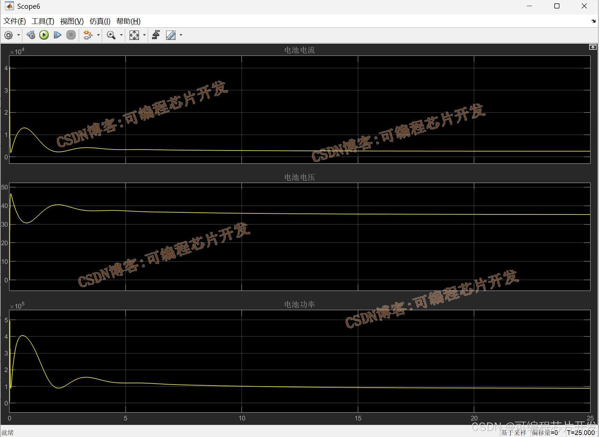Viewport: 599px width, 437px height.
Task: Click the T=25.000 status bar time
Action: coord(581,433)
